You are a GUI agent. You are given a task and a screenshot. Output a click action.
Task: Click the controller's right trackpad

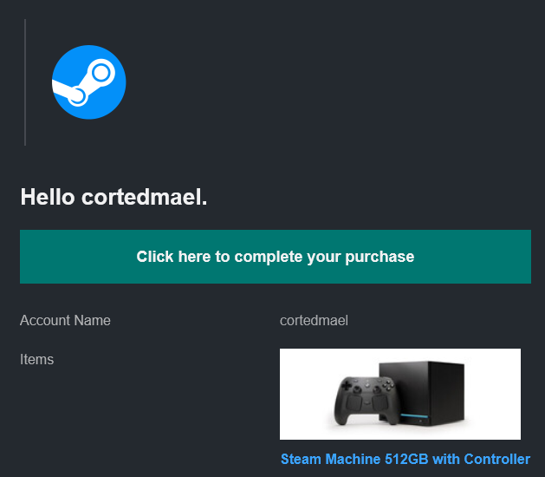coord(380,402)
